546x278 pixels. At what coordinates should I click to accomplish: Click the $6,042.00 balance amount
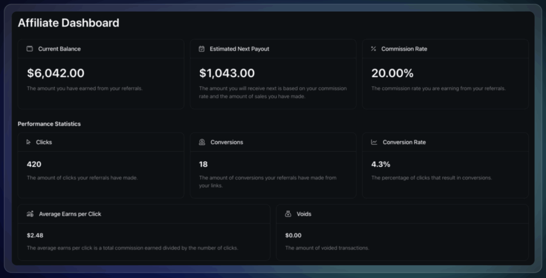55,73
